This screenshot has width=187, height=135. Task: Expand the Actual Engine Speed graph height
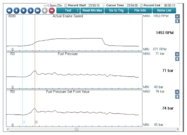(x=177, y=21)
